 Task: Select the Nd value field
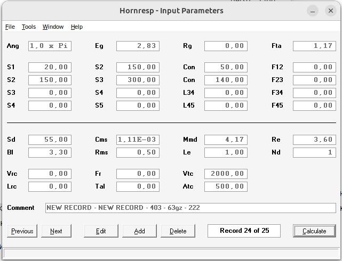(314, 152)
